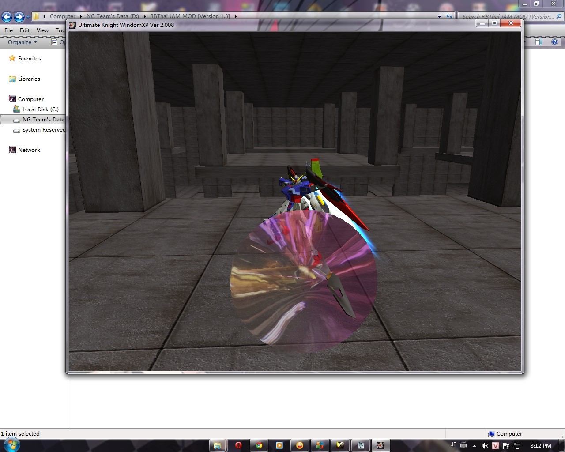This screenshot has width=565, height=452.
Task: Open the address bar history dropdown
Action: point(439,16)
